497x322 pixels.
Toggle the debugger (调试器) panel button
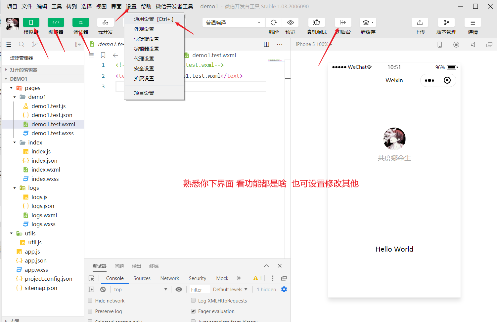[x=81, y=22]
